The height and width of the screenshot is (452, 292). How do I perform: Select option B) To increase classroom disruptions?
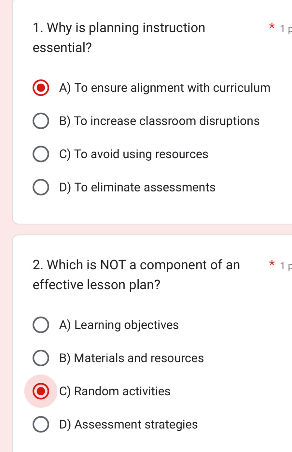pyautogui.click(x=40, y=121)
